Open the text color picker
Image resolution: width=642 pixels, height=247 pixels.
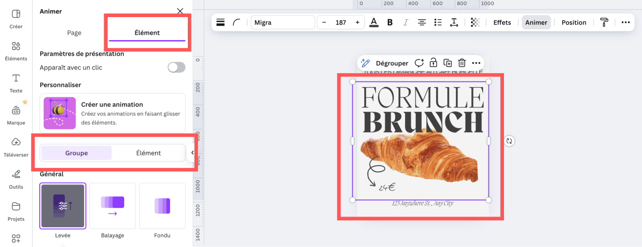(374, 22)
